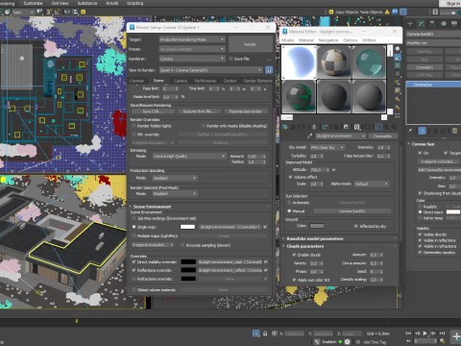This screenshot has width=461, height=346.
Task: Toggle selection lock icon in status bar
Action: 265,334
